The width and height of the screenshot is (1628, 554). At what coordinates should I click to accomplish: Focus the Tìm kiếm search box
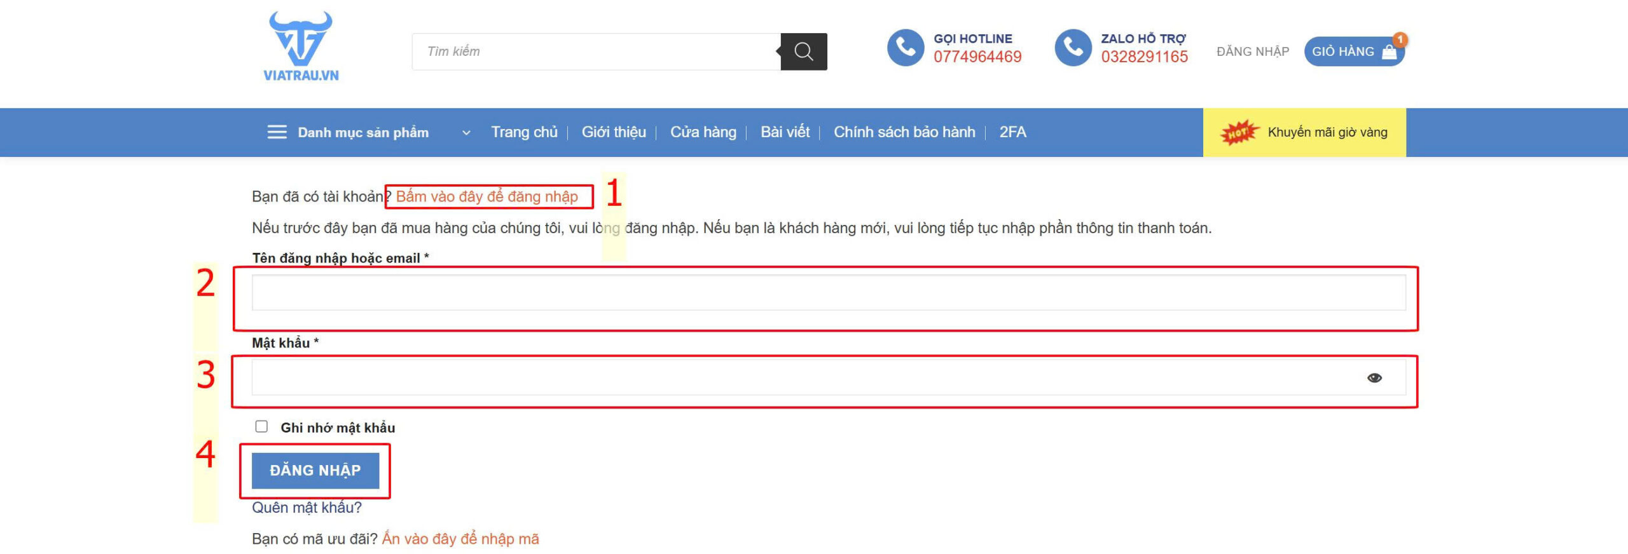pyautogui.click(x=597, y=51)
